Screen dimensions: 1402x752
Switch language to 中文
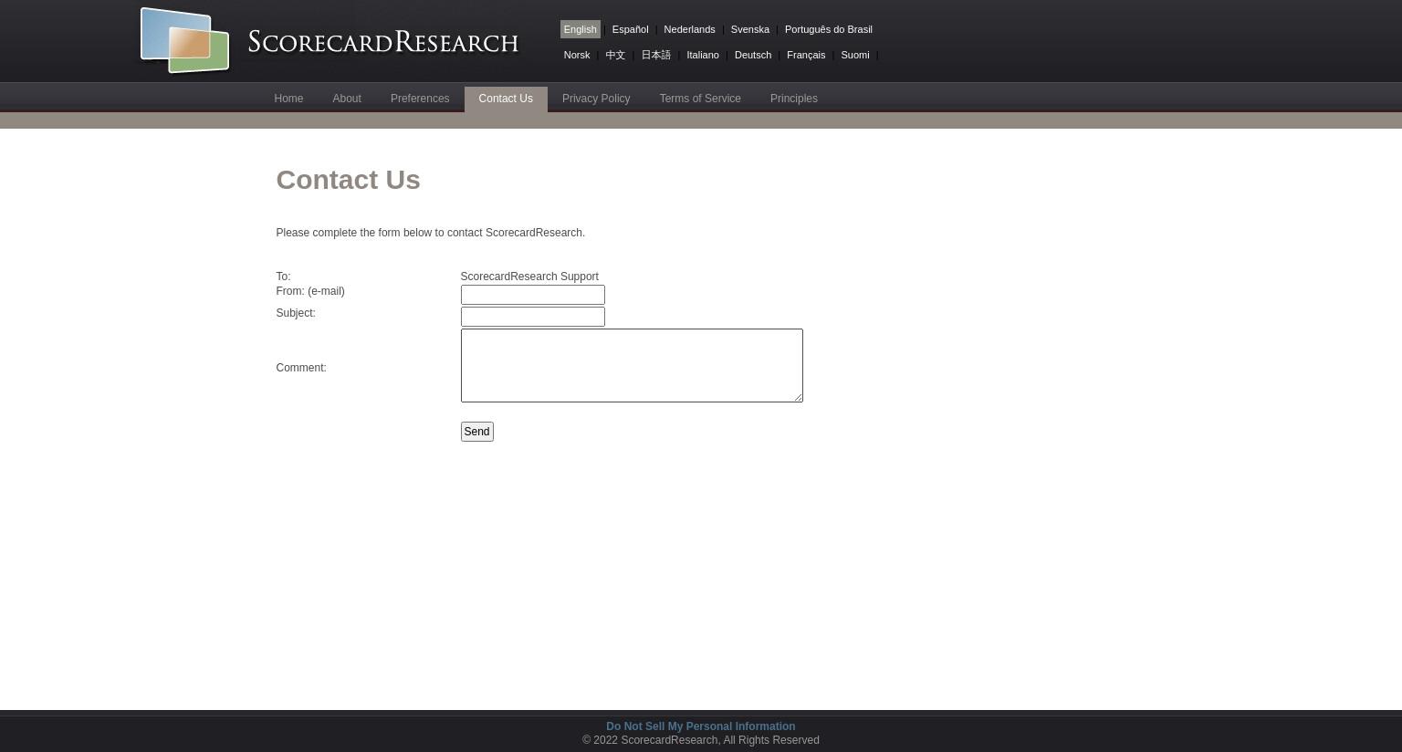click(x=615, y=55)
